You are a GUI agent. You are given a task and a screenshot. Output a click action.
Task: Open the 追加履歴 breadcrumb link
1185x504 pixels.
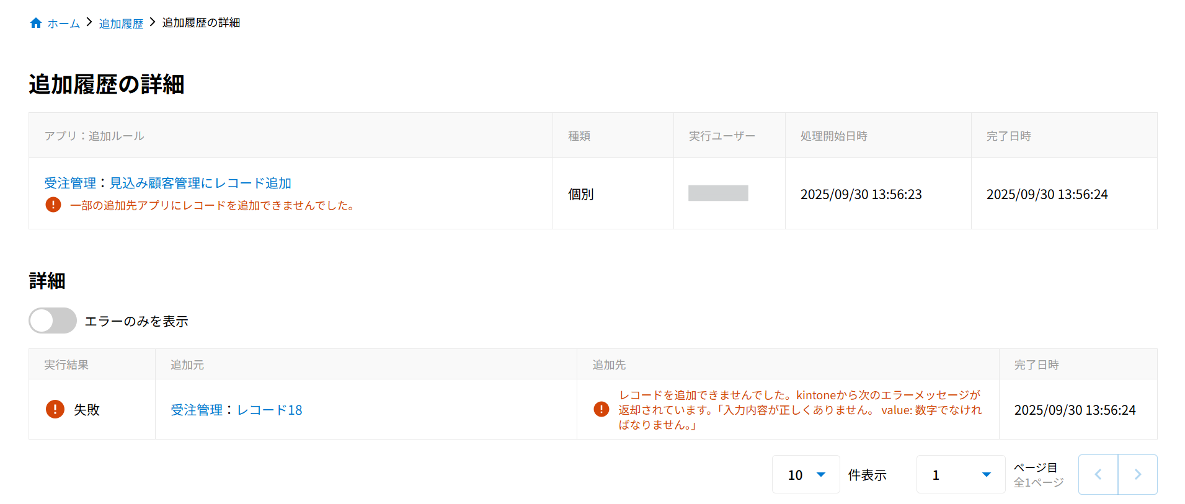(121, 24)
